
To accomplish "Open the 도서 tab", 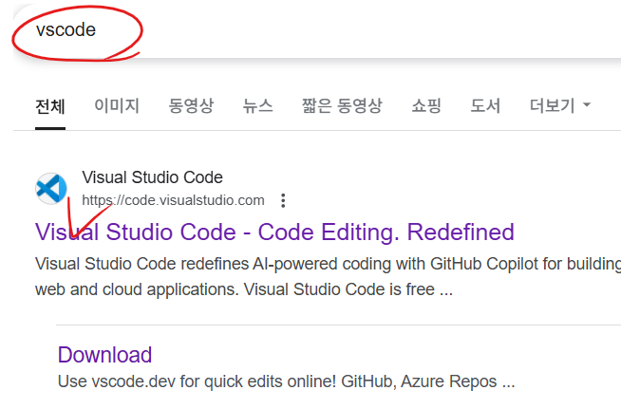I will click(x=485, y=105).
